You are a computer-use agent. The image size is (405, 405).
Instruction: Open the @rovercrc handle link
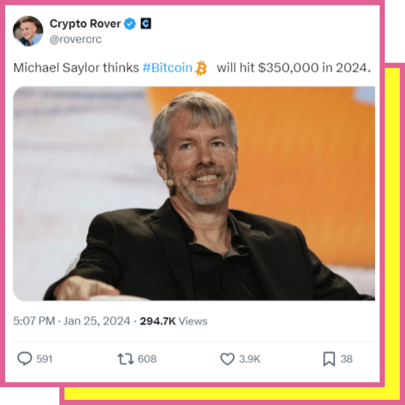(x=76, y=39)
